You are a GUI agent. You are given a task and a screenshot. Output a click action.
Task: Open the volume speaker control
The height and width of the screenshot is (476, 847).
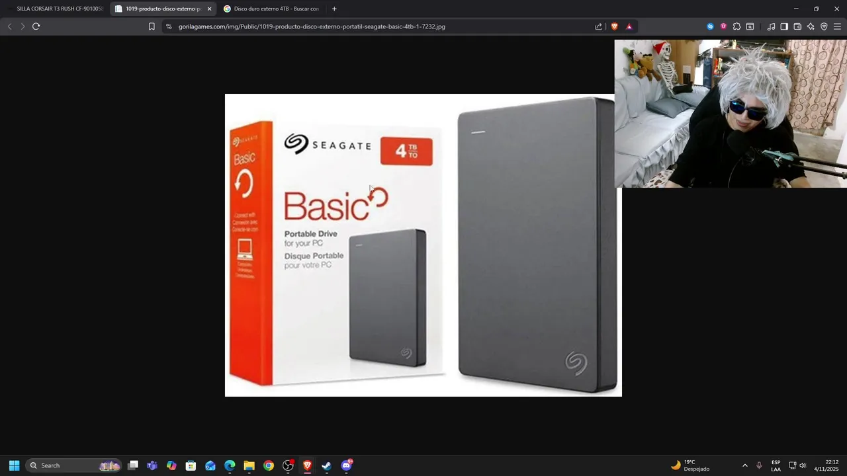pos(803,465)
